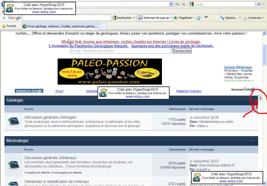Click the red stop loading button
Screen dimensions: 267x186
(x=184, y=4)
